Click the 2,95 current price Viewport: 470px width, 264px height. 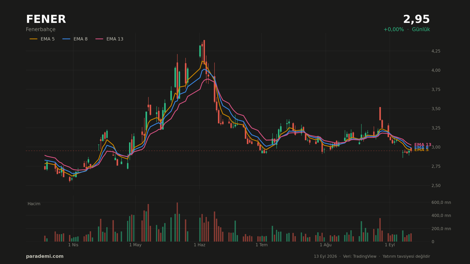(416, 19)
